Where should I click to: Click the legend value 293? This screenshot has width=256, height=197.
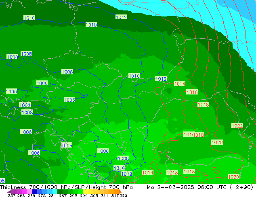(x=73, y=195)
